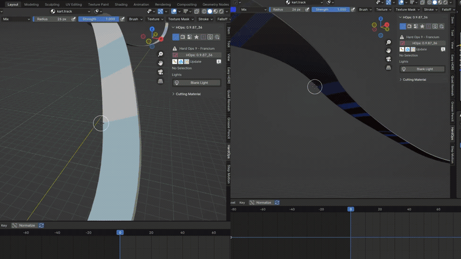Select first blue HOps mode icon in left panel
This screenshot has width=461, height=259.
pos(176,37)
